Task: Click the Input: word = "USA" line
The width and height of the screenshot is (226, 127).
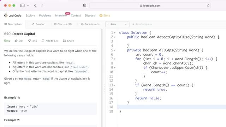Action: (x=23, y=107)
